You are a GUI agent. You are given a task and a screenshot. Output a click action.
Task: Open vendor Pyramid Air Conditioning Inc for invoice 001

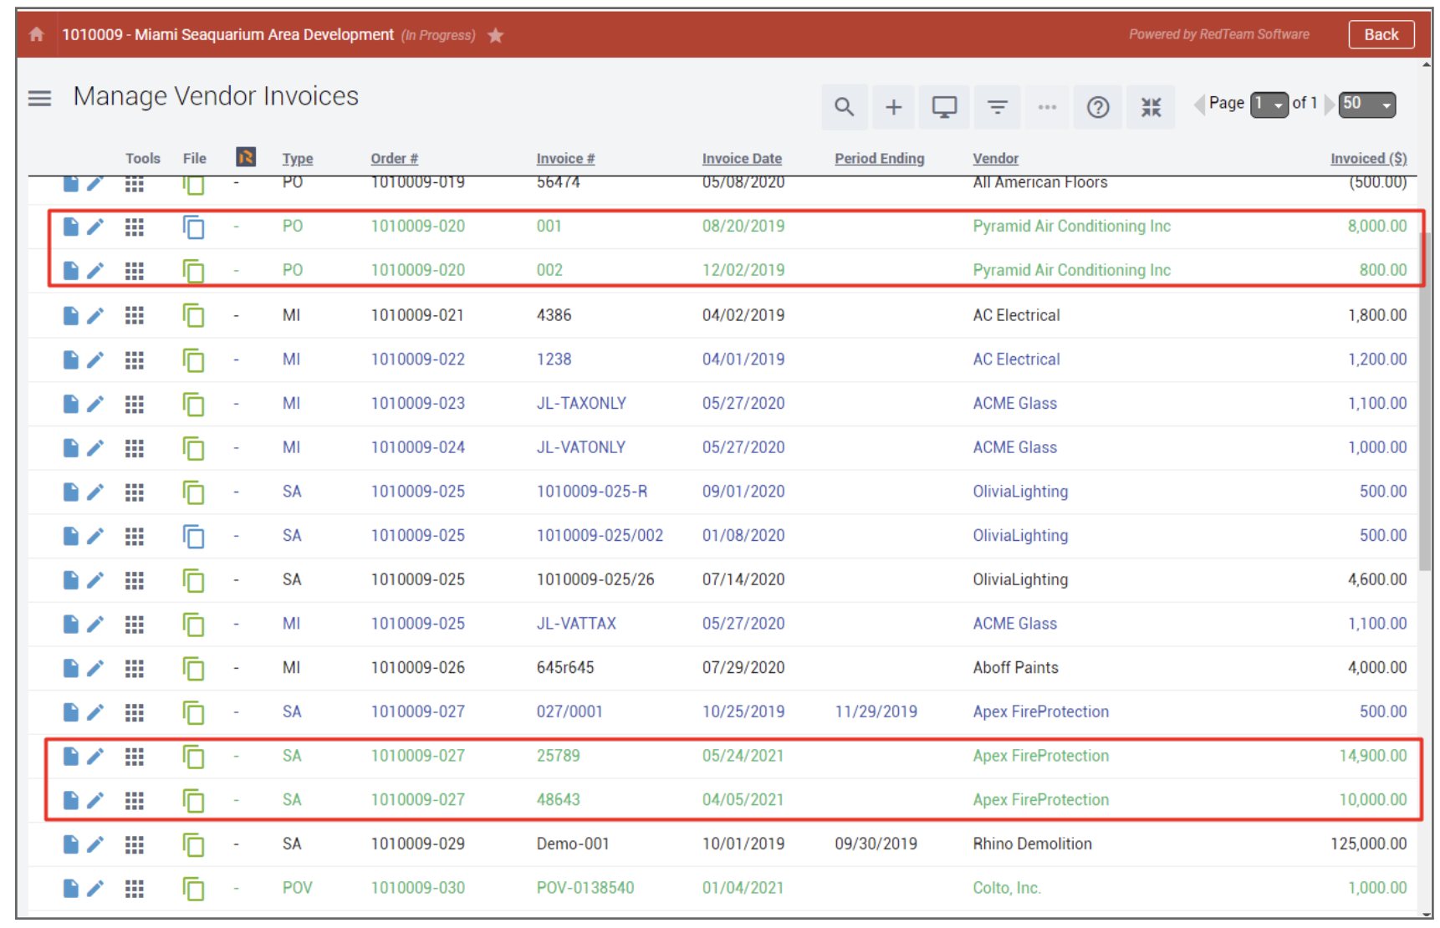click(1071, 227)
